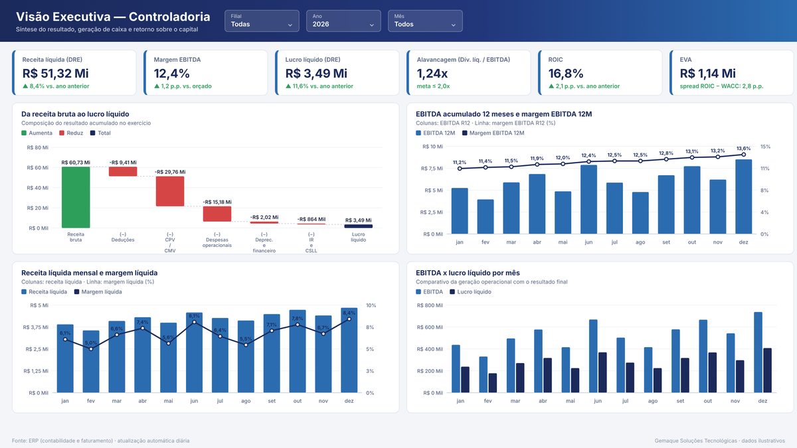Screen dimensions: 797x448
Task: Click the green up-arrow in the ROIC card
Action: pos(551,86)
